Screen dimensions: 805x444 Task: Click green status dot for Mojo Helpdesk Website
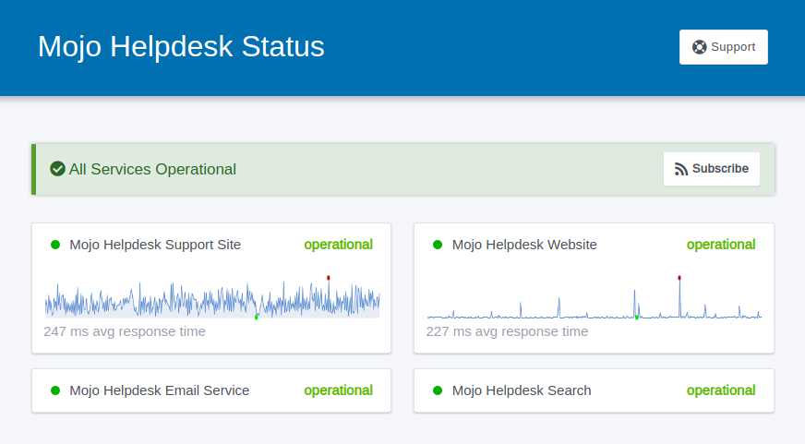coord(438,245)
